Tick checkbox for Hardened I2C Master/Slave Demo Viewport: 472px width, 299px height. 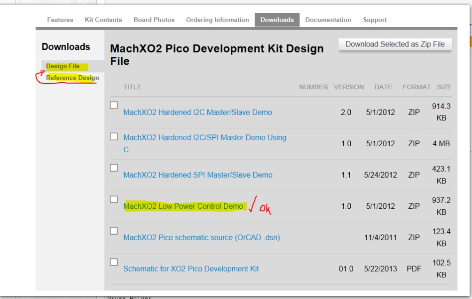(x=114, y=105)
